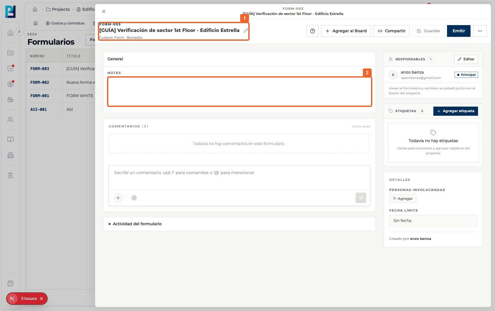Dismiss the 3 Issues badge X

click(41, 299)
